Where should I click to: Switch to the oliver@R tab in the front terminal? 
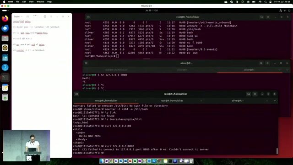point(238,101)
